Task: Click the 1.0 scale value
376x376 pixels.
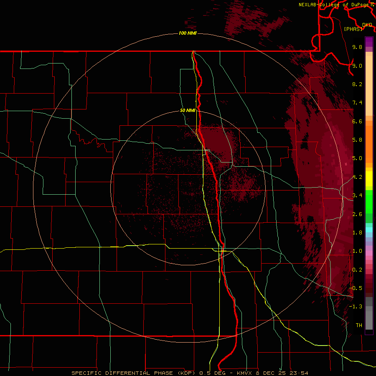Action: [357, 251]
